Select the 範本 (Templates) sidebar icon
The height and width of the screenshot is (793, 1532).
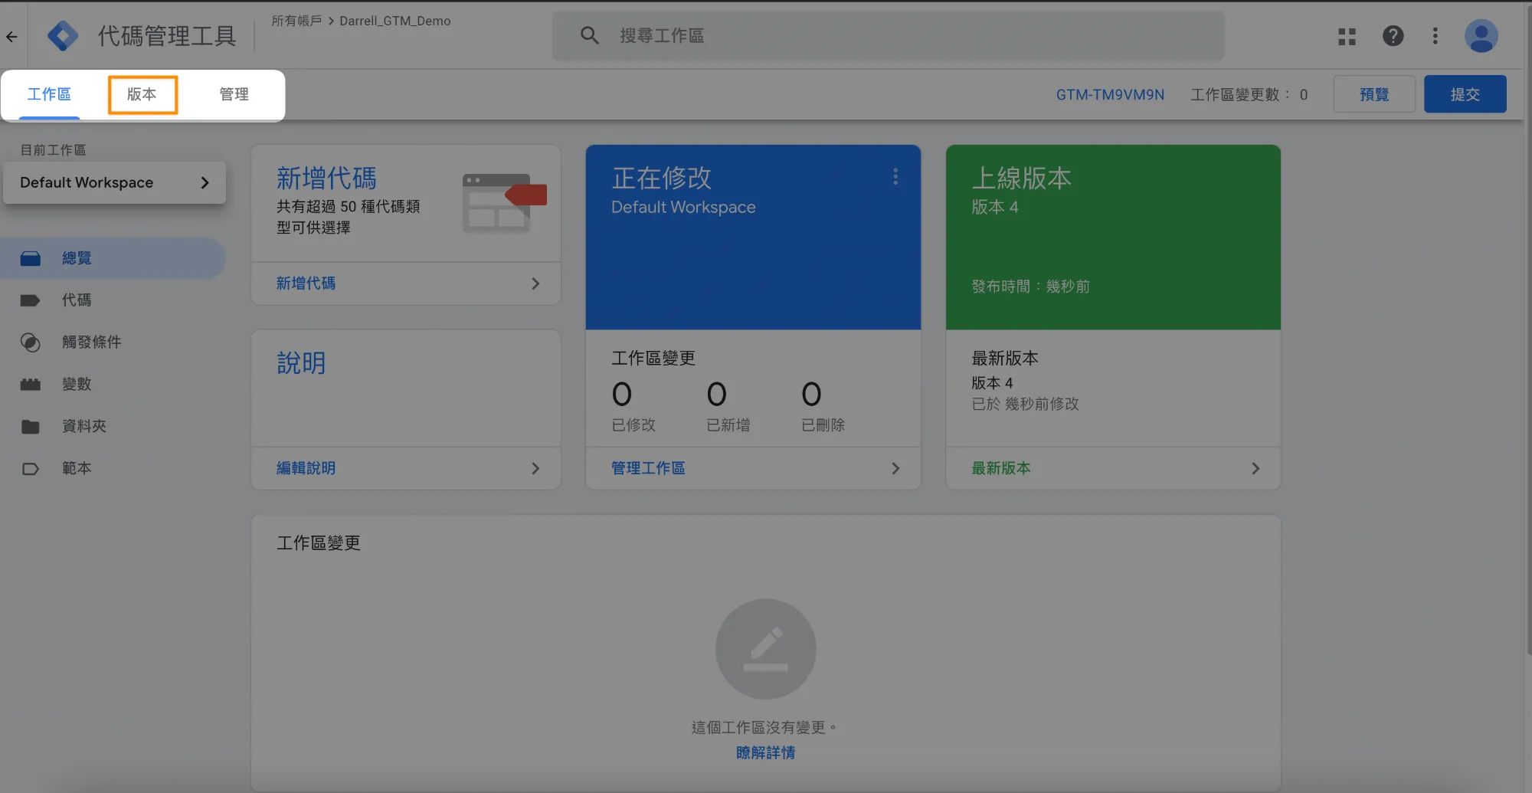click(31, 468)
